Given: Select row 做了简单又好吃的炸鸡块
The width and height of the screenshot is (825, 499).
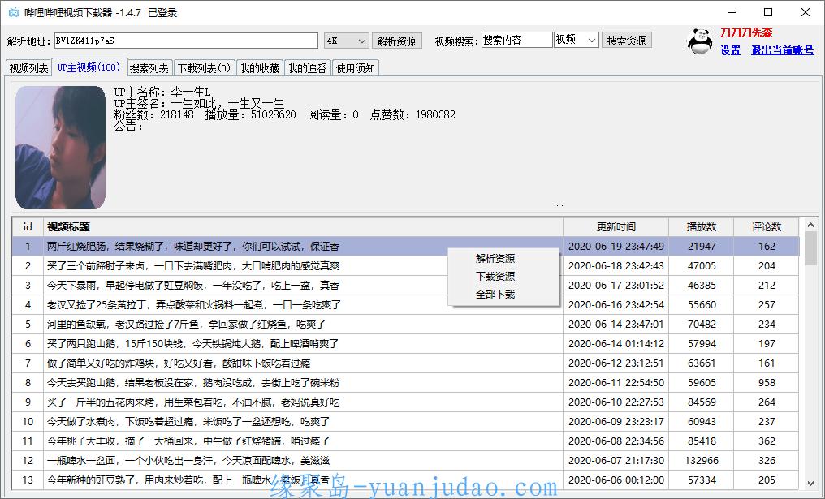Looking at the screenshot, I should click(406, 363).
